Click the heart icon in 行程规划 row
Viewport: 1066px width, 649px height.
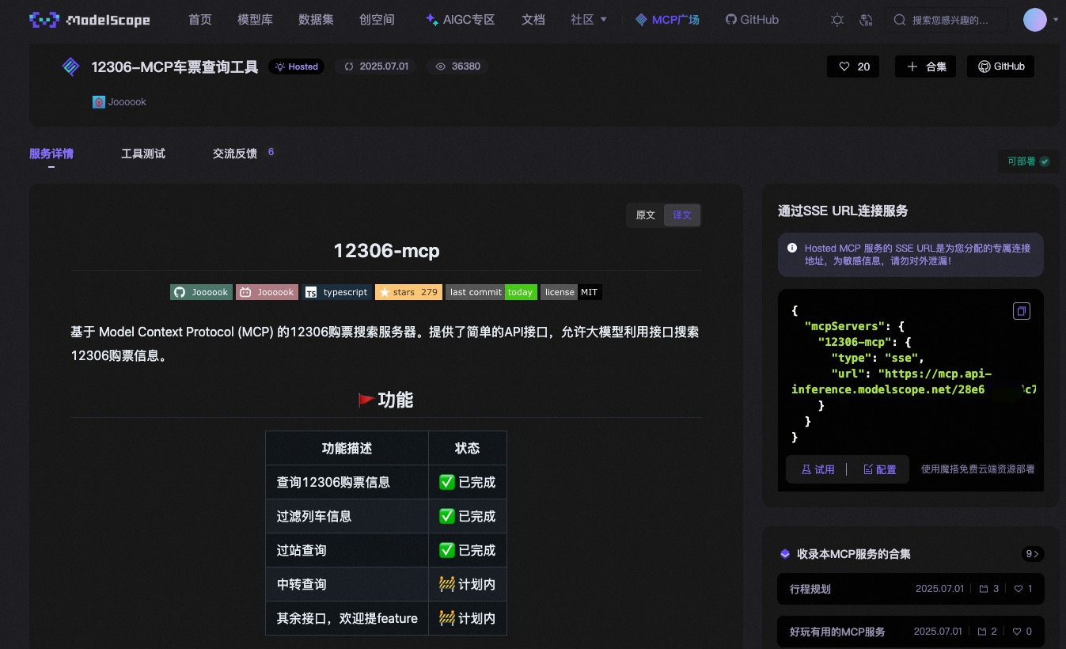tap(1019, 589)
